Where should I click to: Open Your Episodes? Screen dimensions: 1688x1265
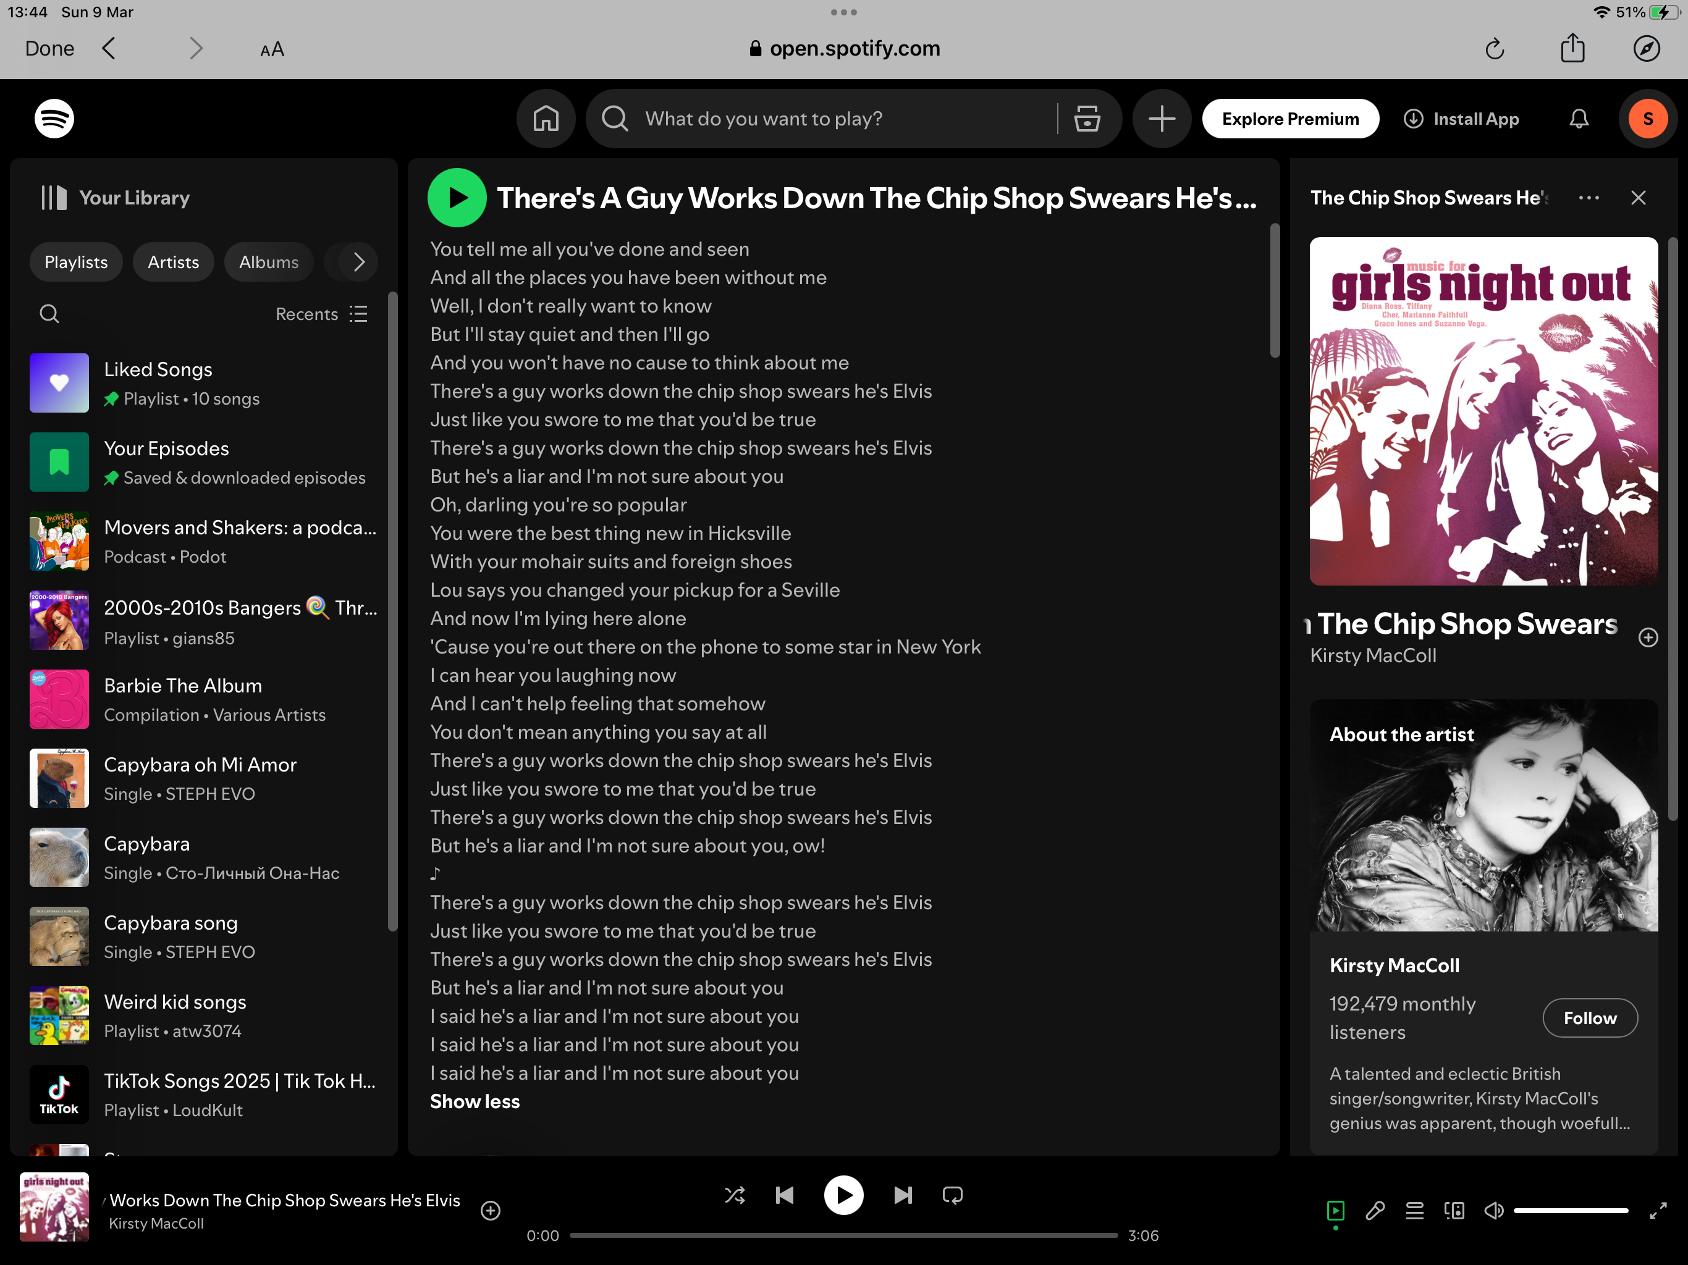pos(204,463)
